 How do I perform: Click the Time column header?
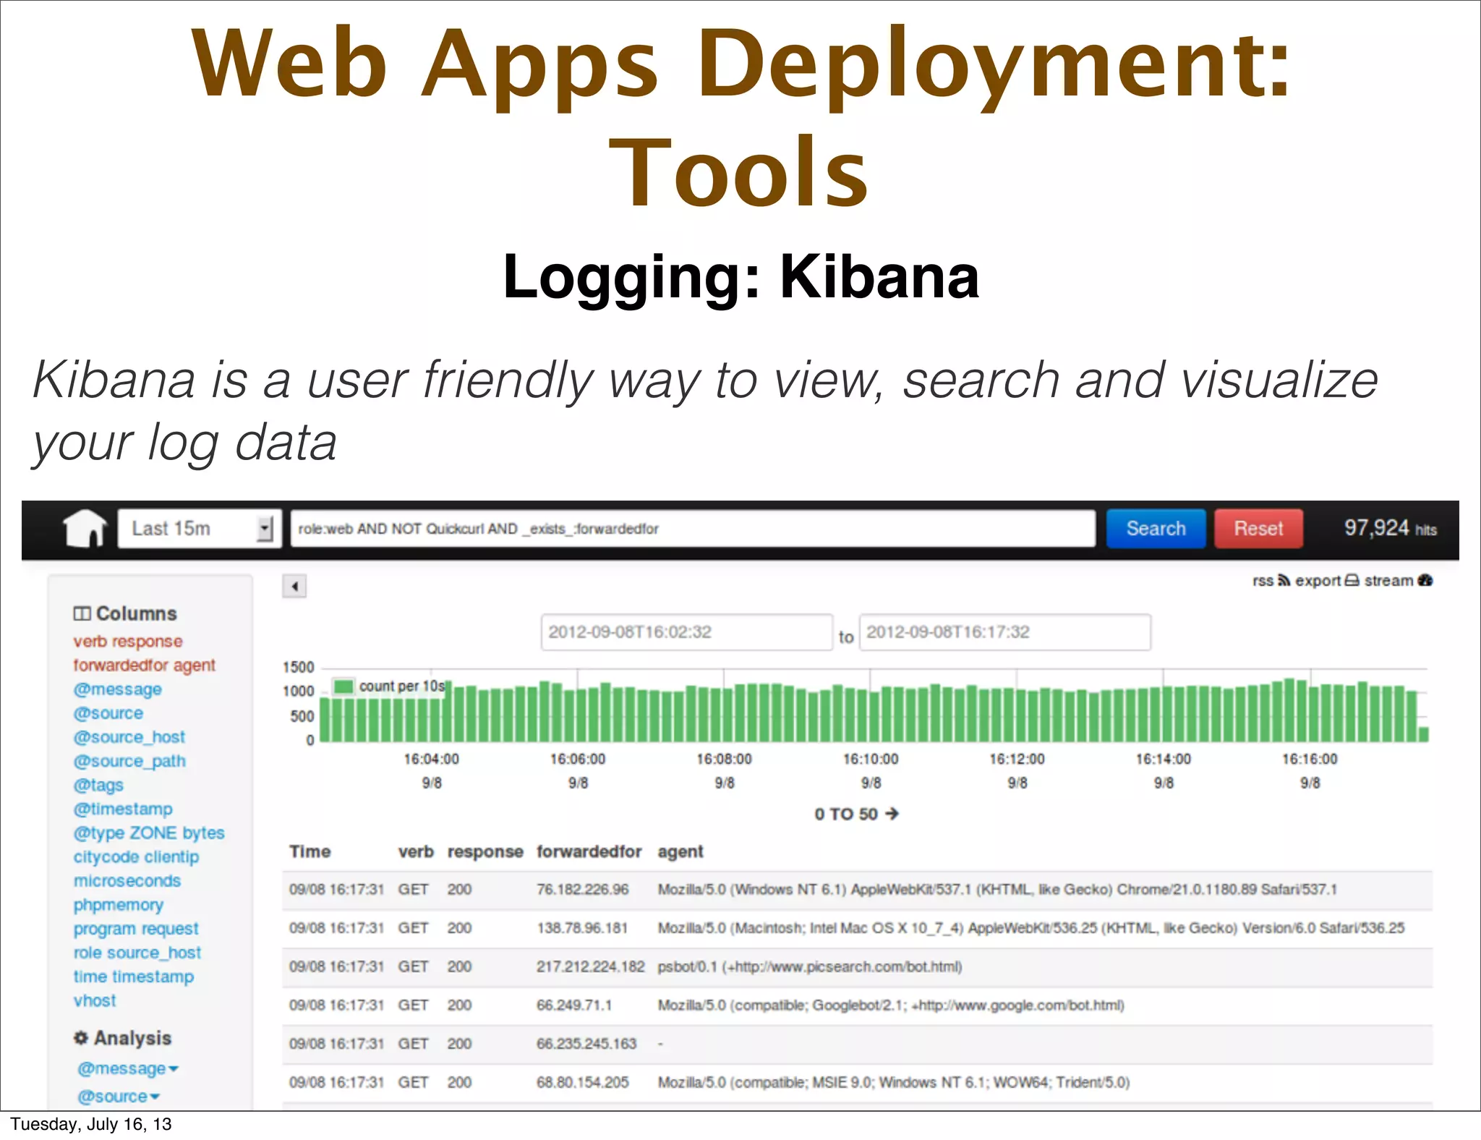pyautogui.click(x=310, y=851)
